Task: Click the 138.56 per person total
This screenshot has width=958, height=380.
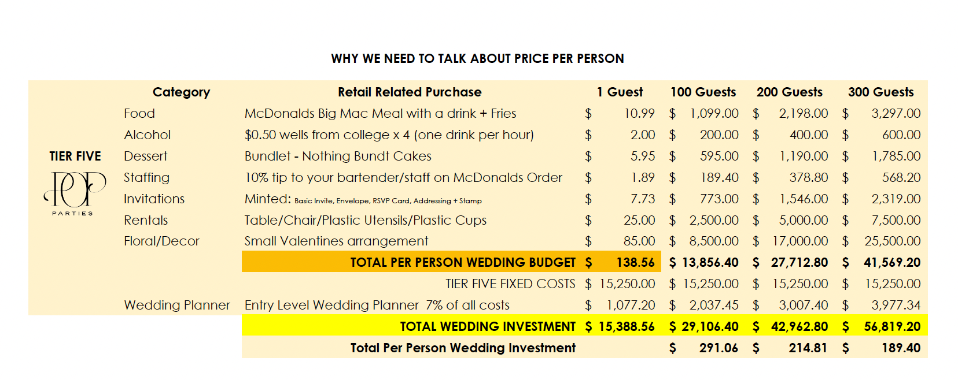Action: (635, 263)
